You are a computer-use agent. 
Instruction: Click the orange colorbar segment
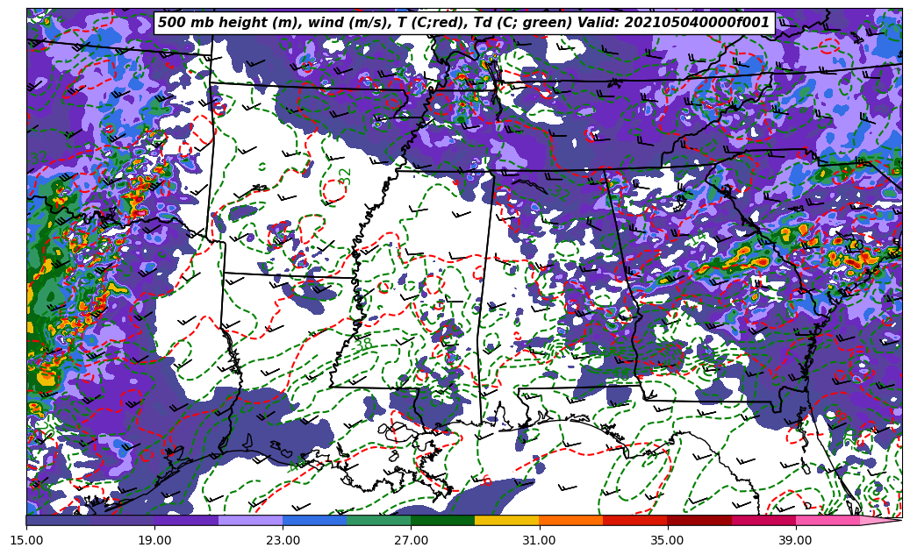(570, 520)
